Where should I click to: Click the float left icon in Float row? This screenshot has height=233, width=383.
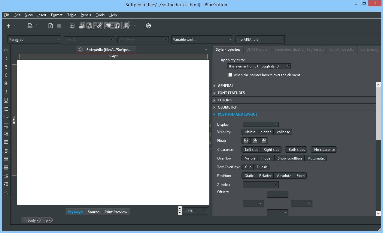(246, 140)
